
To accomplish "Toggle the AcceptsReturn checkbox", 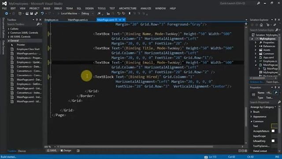I will point(273,131).
